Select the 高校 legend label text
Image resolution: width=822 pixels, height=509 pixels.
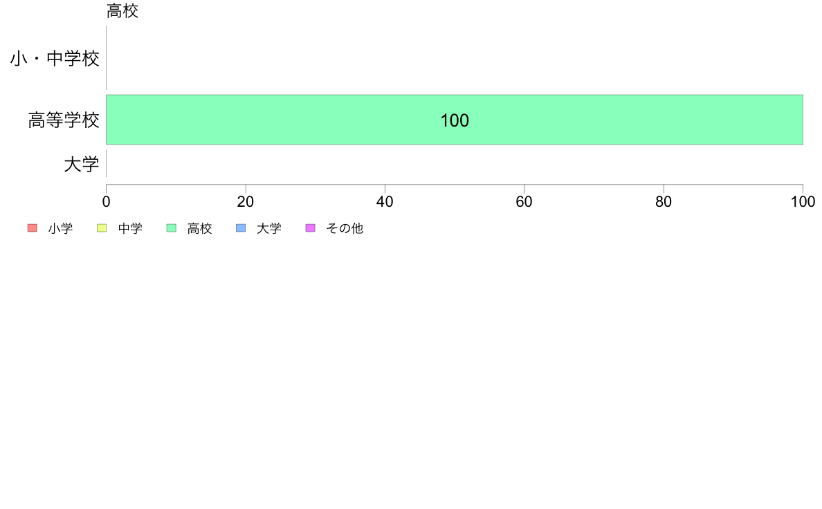[x=200, y=228]
